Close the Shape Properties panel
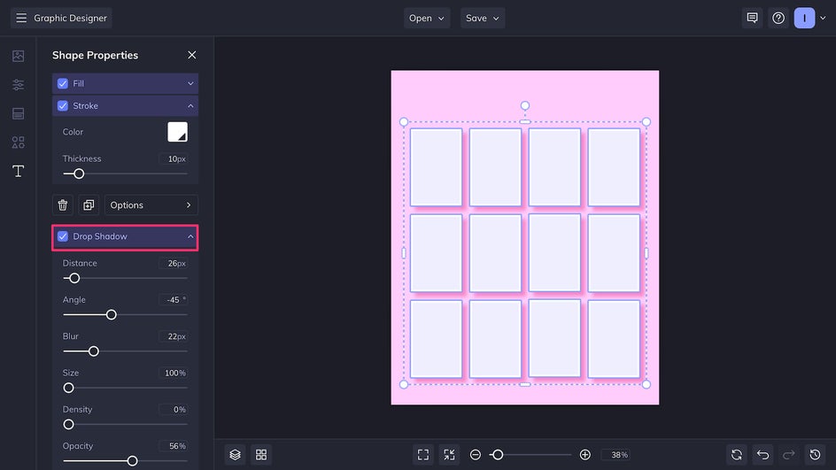 tap(192, 55)
